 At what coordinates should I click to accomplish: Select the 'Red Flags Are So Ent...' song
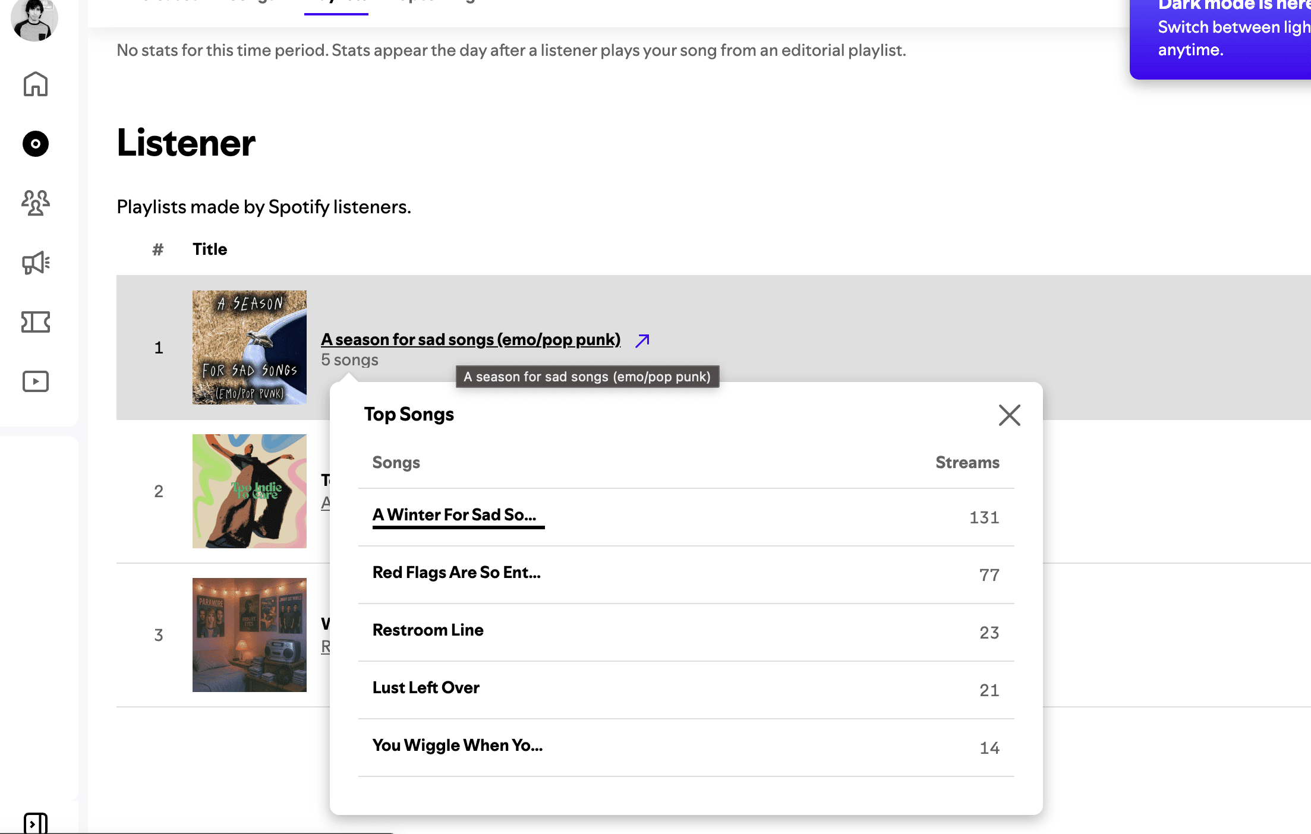(456, 572)
